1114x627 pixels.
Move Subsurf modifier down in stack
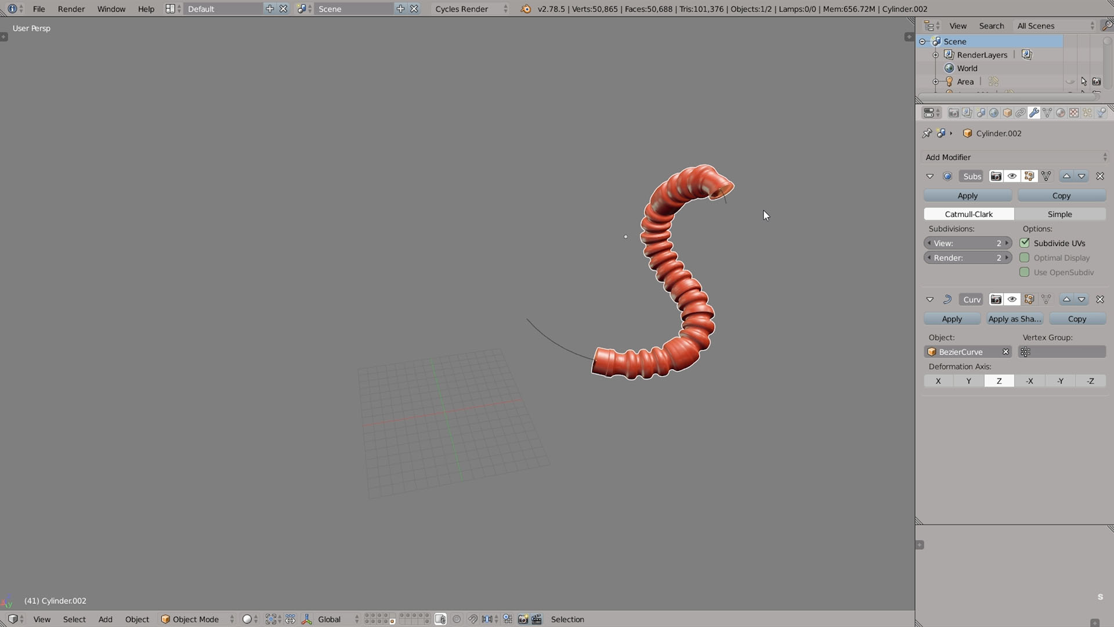1082,176
